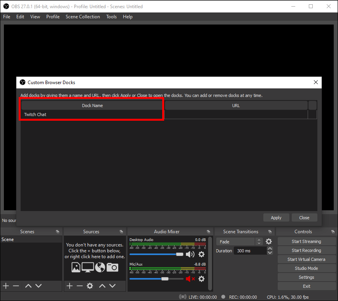Open the View menu
Viewport: 338px width, 301px height.
pyautogui.click(x=35, y=17)
